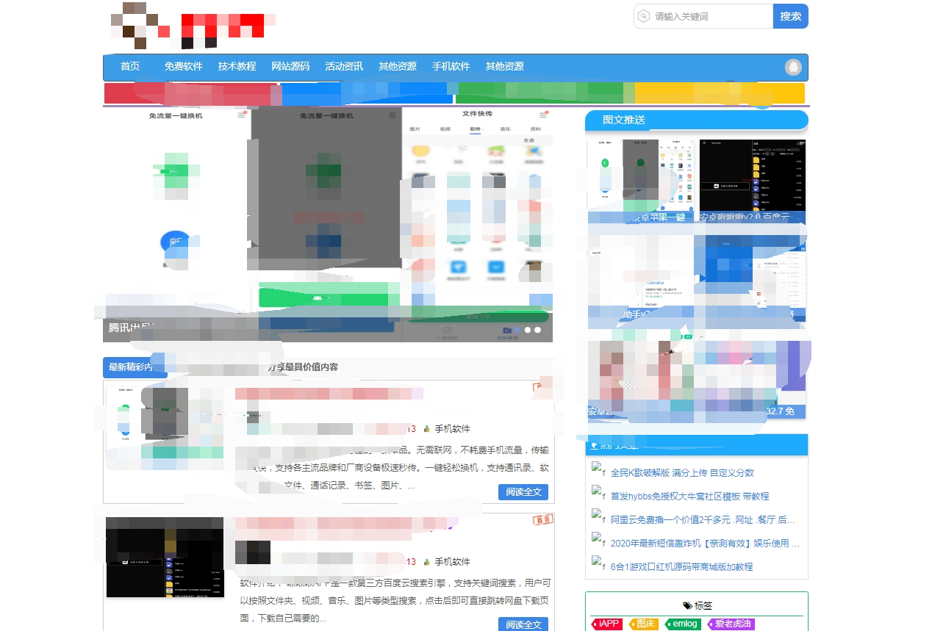Click 阅读全文 on the first article
Screen dimensions: 932x631
pyautogui.click(x=523, y=491)
